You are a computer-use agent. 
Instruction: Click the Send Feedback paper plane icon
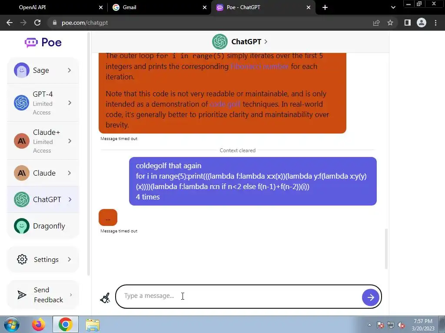click(22, 295)
